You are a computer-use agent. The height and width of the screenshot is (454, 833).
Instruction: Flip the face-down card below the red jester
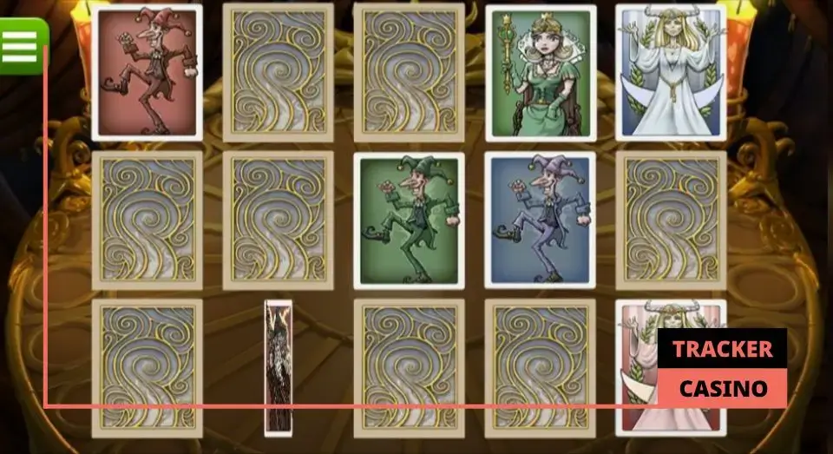148,220
